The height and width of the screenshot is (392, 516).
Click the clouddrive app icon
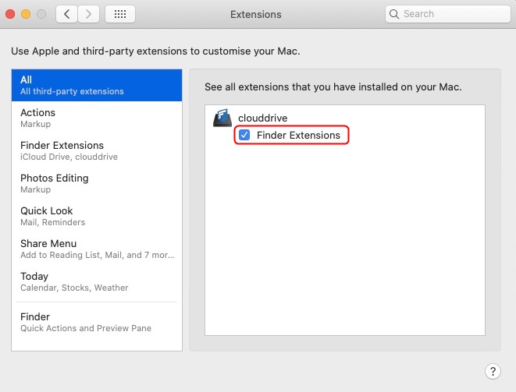[x=222, y=119]
